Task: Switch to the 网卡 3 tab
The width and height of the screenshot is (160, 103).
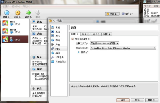Action: [x=96, y=34]
